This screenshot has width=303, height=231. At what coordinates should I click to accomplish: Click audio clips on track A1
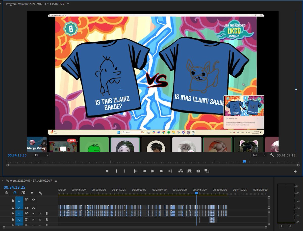(x=143, y=213)
